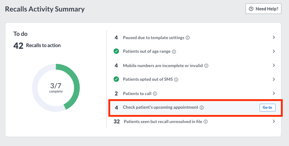Click the Go to button
Viewport: 289px width, 146px height.
(x=267, y=108)
